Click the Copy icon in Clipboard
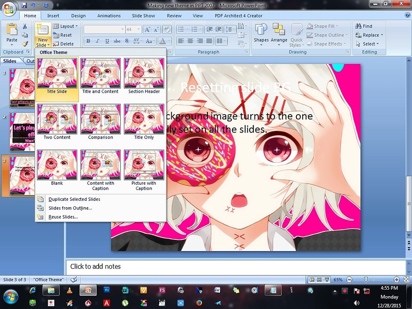Screen dimensions: 412x309 [x=25, y=35]
